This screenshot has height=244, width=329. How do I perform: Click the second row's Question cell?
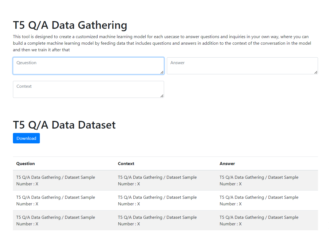[56, 201]
